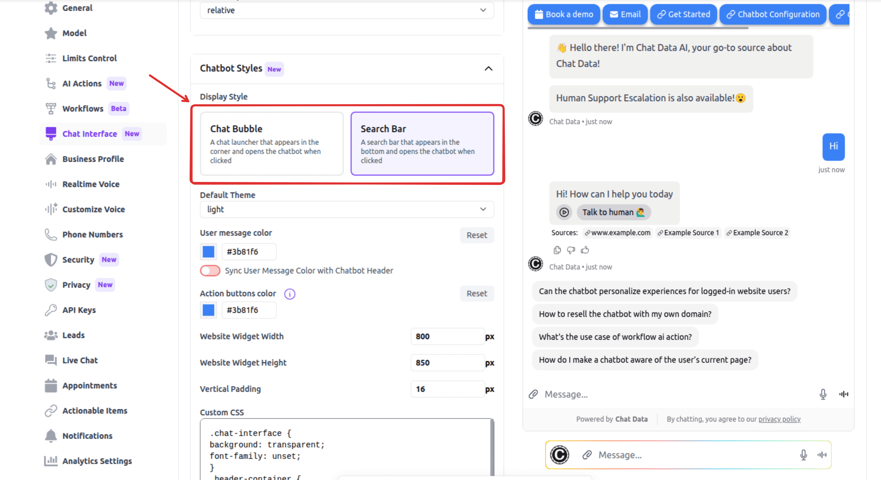Screen dimensions: 881x480
Task: Open Realtime Voice settings
Action: [91, 184]
